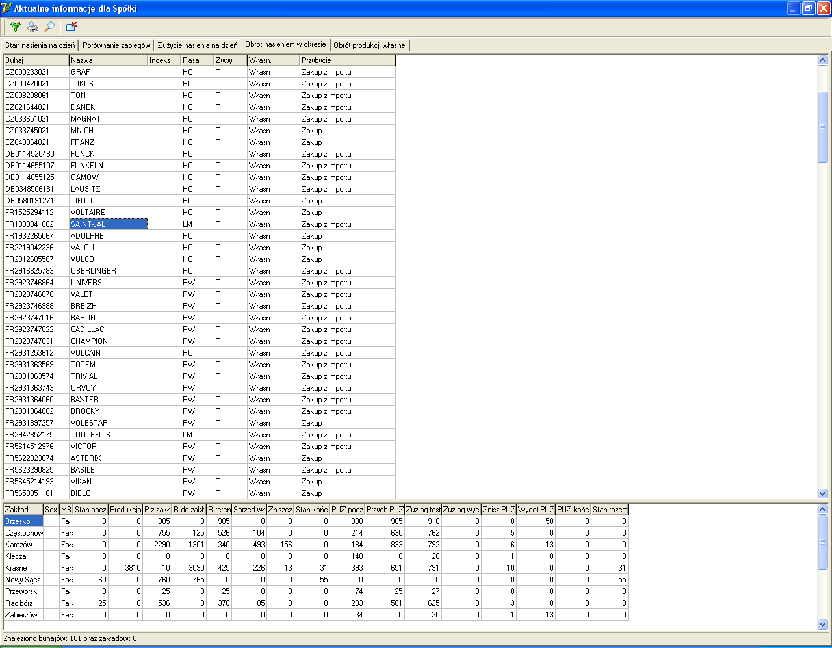Select the bull named CADILLAC
This screenshot has width=832, height=648.
109,330
